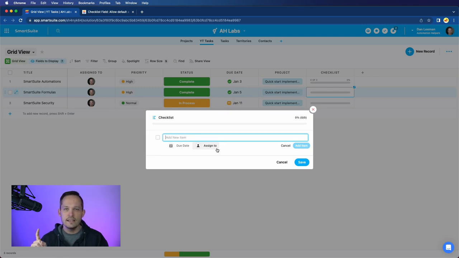Click the Complete status of SmartSuite Automations

click(x=187, y=81)
